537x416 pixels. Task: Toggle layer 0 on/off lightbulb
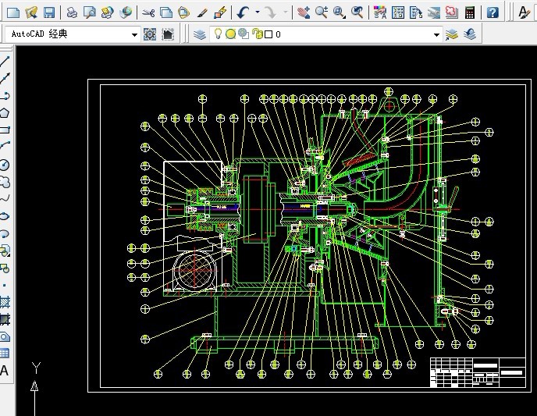[x=218, y=34]
